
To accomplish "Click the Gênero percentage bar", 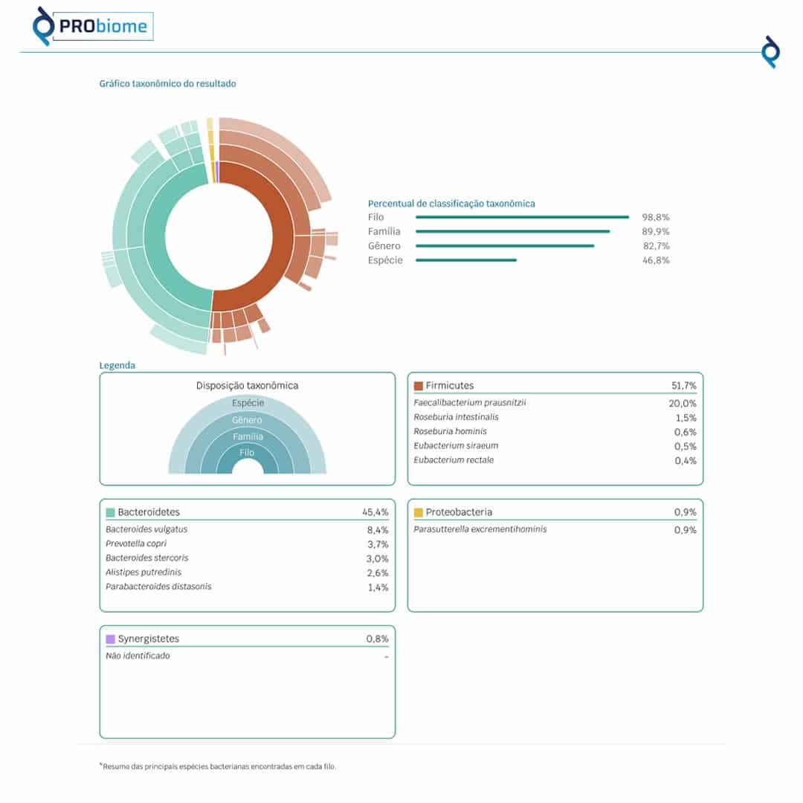I will coord(505,246).
